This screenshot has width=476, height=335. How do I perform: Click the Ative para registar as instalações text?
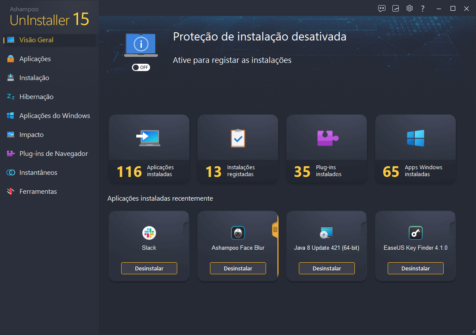click(x=232, y=60)
